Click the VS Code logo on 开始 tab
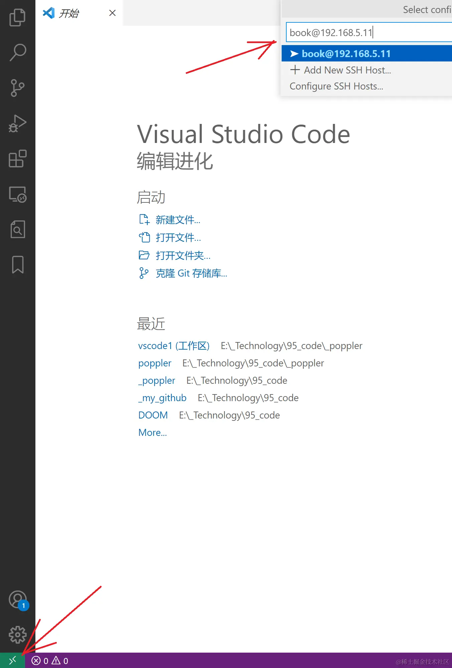This screenshot has height=668, width=452. pos(49,13)
